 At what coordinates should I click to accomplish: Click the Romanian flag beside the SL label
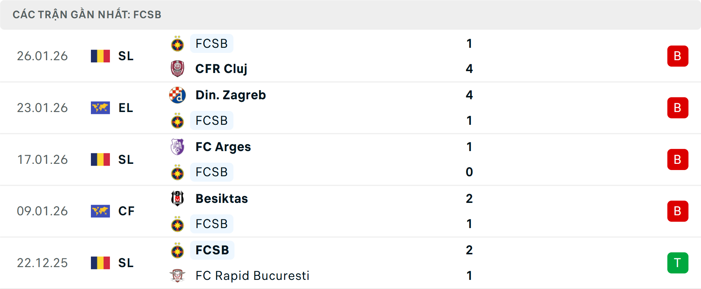tap(100, 56)
